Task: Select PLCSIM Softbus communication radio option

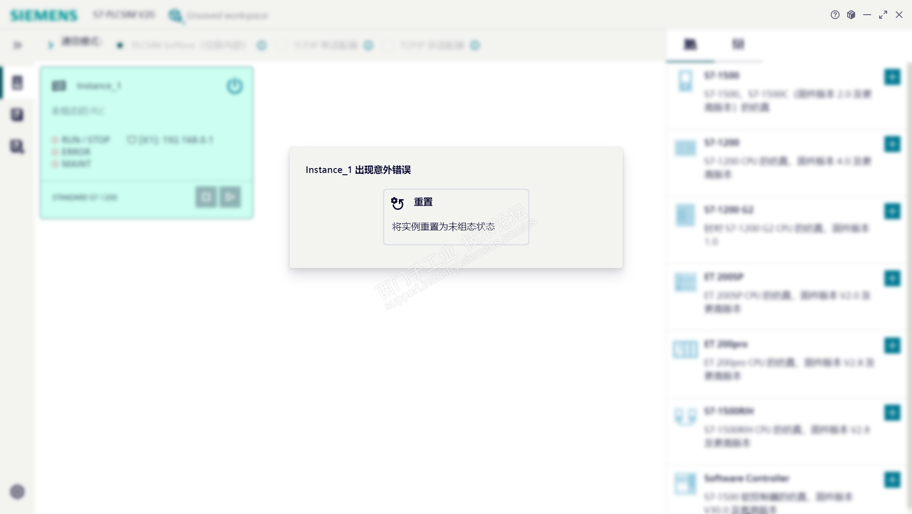Action: [x=120, y=45]
